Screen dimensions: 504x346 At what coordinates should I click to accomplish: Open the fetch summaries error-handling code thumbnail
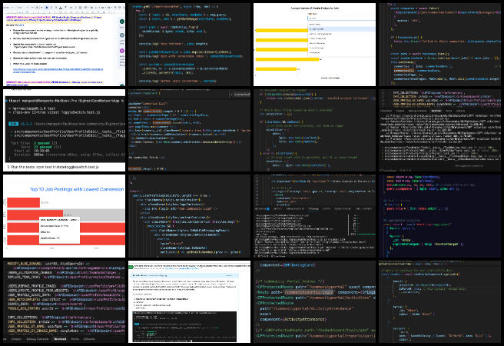pos(439,45)
